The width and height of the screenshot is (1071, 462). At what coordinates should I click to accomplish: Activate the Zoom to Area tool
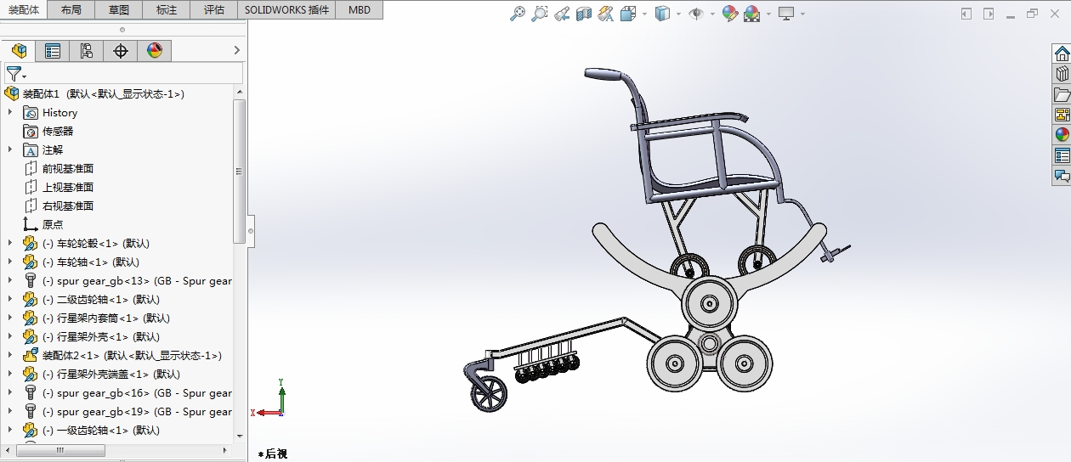[x=539, y=14]
